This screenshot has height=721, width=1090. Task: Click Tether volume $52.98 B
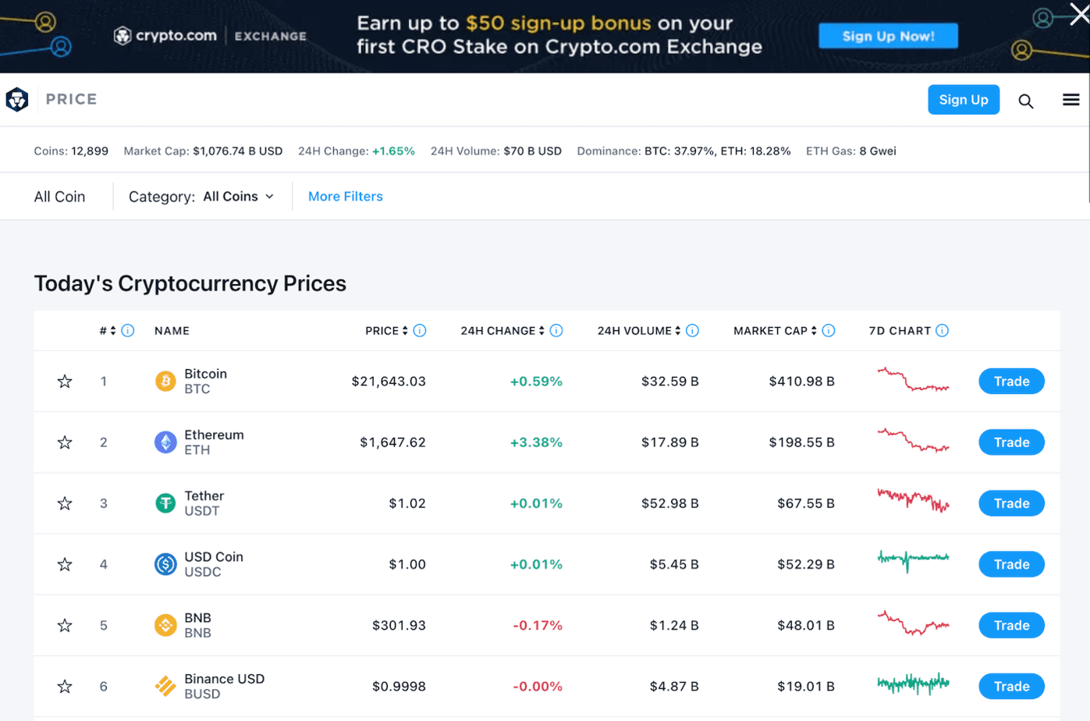670,503
